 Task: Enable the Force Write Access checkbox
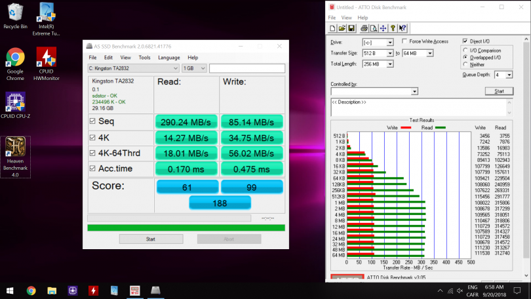(x=404, y=41)
